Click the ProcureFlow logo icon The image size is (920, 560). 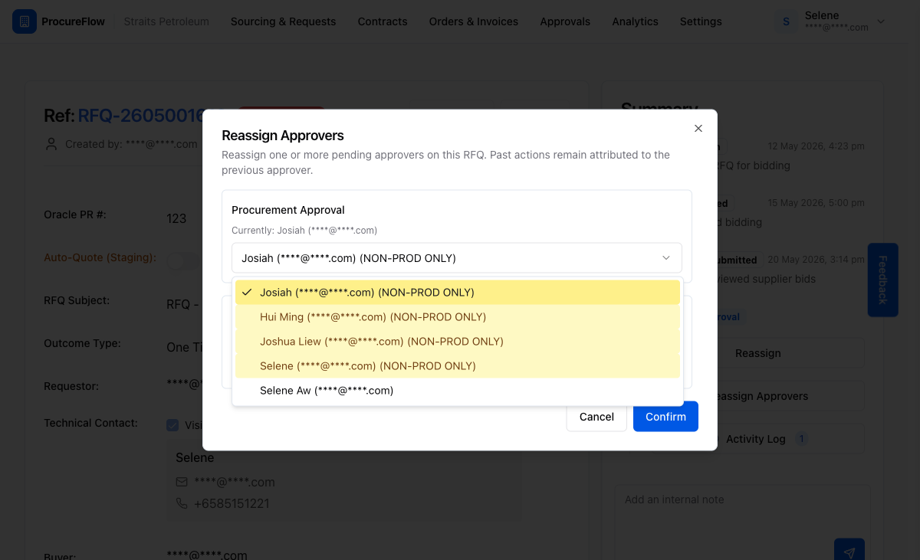click(x=25, y=21)
